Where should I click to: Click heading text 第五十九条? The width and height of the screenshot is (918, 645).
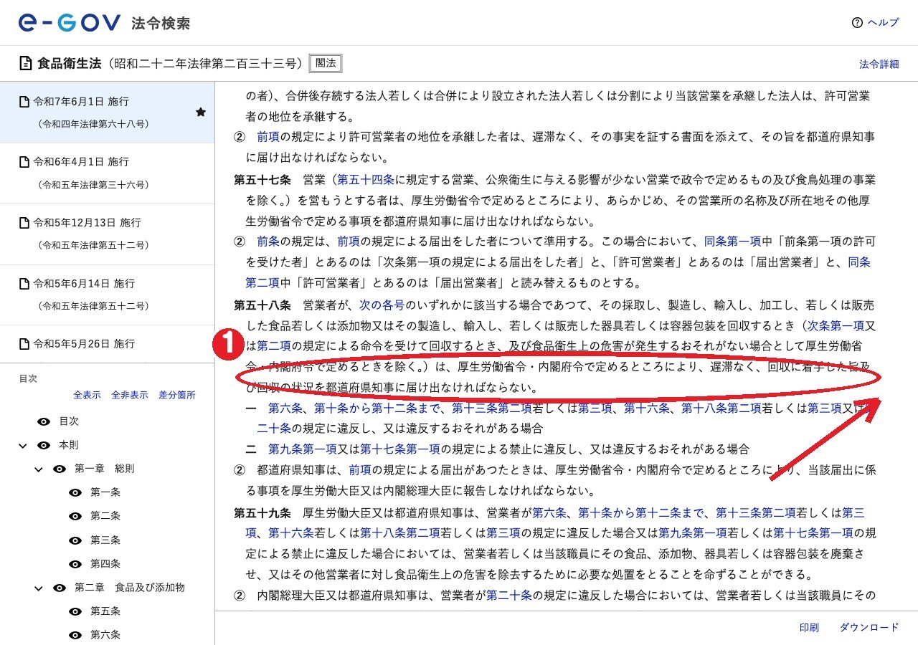coord(262,512)
